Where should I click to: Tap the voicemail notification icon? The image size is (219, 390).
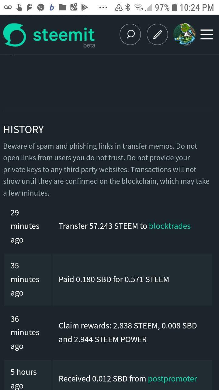coord(8,7)
